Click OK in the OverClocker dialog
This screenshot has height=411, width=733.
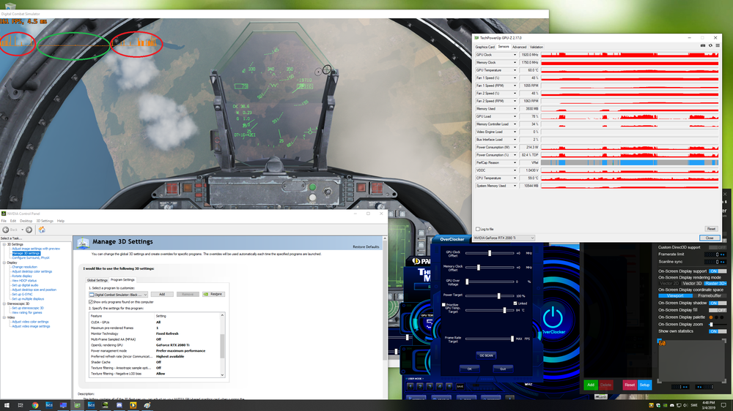[x=469, y=369]
